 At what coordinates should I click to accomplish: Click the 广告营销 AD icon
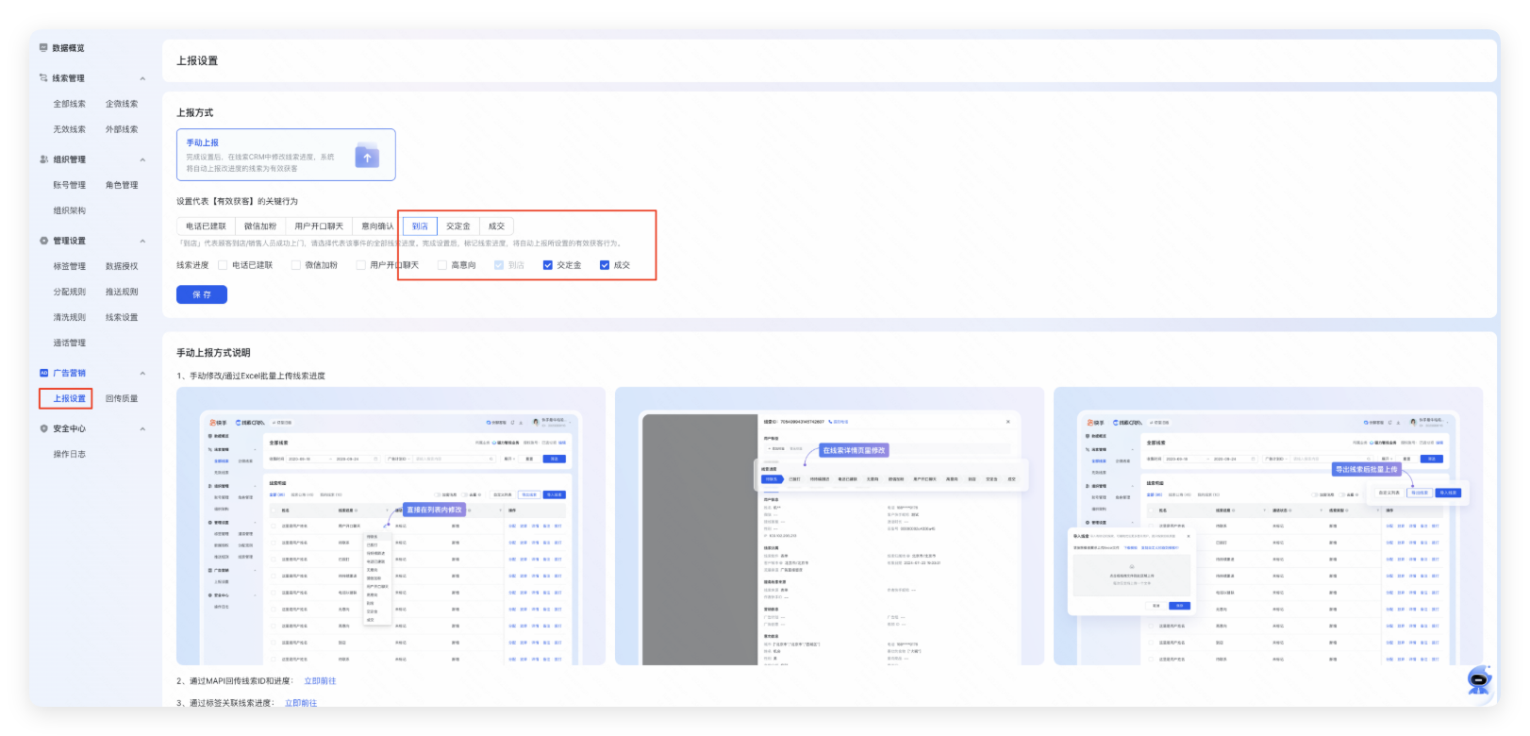(43, 373)
